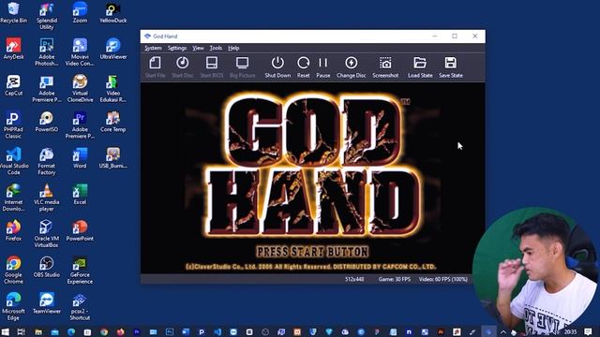The height and width of the screenshot is (337, 600).
Task: Select the Oracle VM VirtualBox desktop icon
Action: coord(47,234)
